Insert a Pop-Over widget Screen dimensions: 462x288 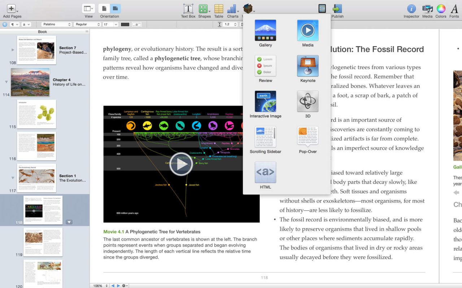point(308,136)
